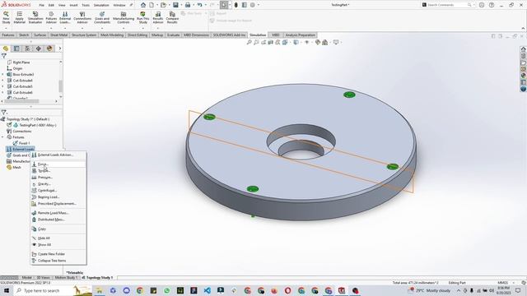
Task: Expand the Cut-Extrude4 feature node
Action: [x=3, y=81]
